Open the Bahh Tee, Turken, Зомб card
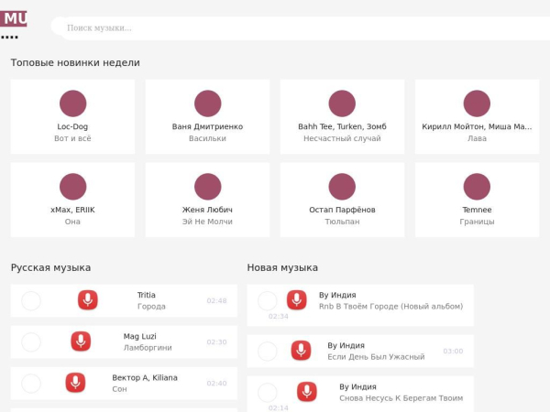 [x=342, y=116]
